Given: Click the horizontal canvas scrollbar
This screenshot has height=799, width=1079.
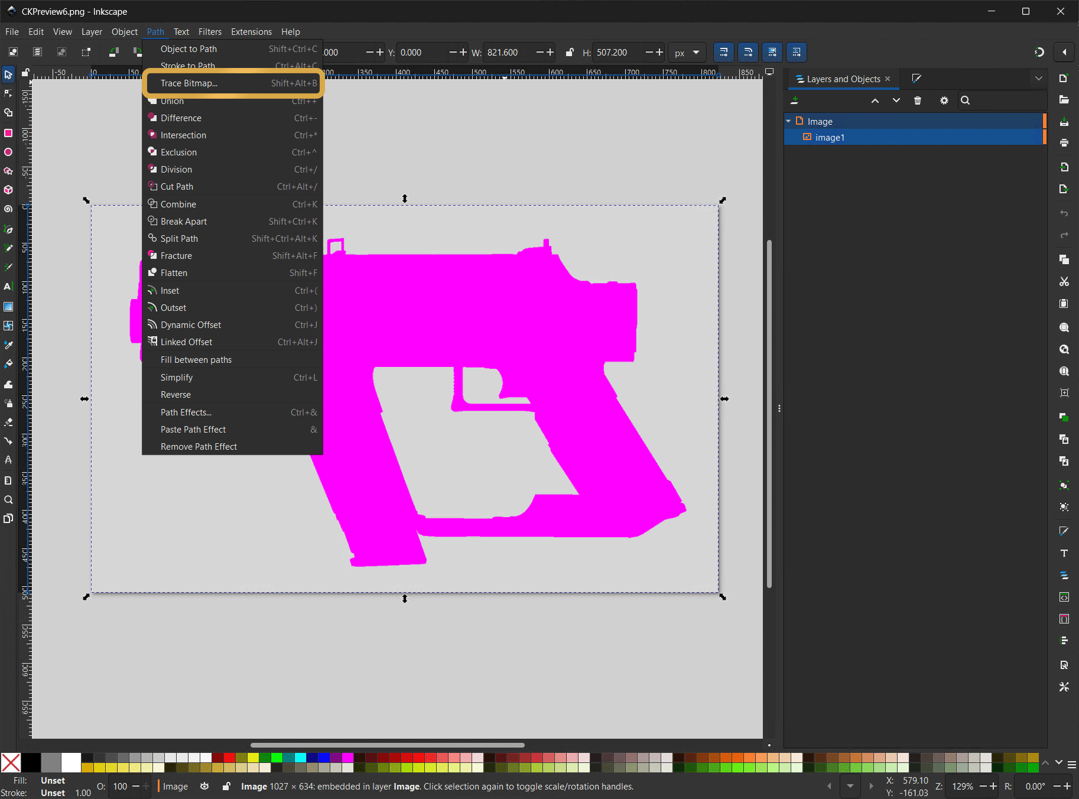Looking at the screenshot, I should click(x=388, y=745).
